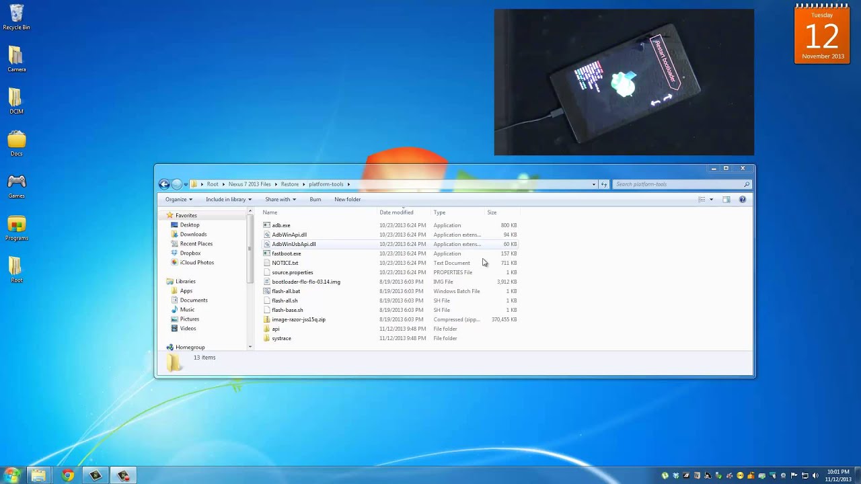Viewport: 861px width, 484px height.
Task: Open the Share with dropdown
Action: coord(280,200)
